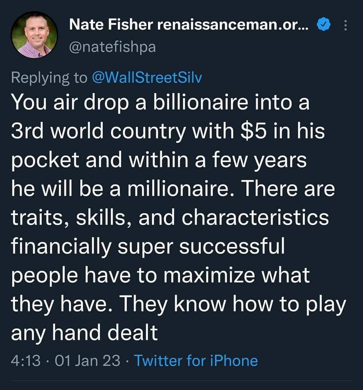Open the @natefishpa handle
This screenshot has width=363, height=390.
coord(112,47)
